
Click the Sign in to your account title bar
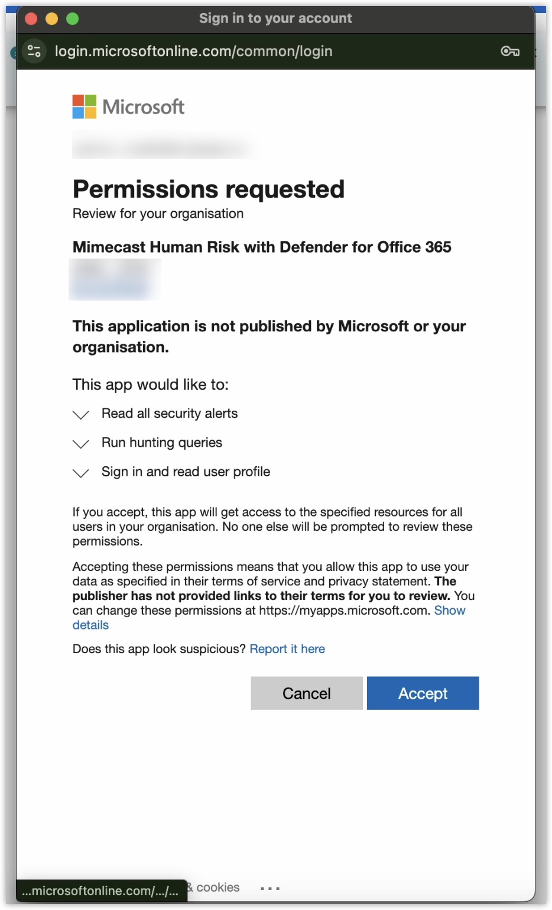(275, 18)
